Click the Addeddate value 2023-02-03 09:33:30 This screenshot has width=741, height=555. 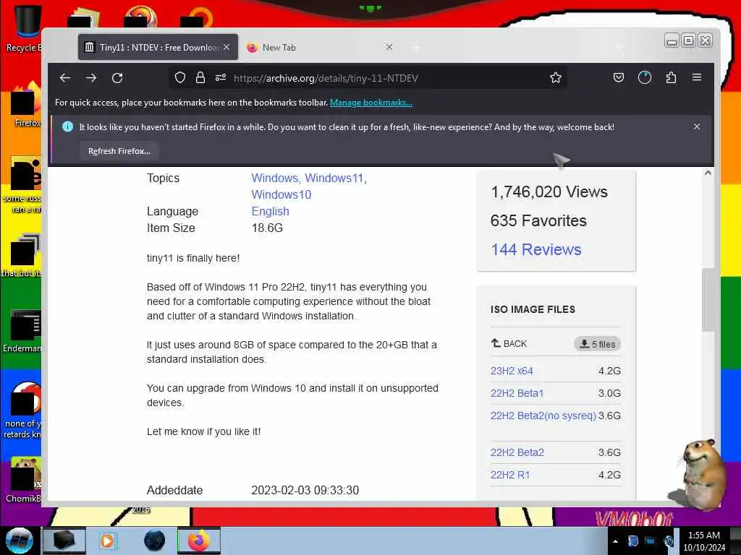pyautogui.click(x=305, y=491)
